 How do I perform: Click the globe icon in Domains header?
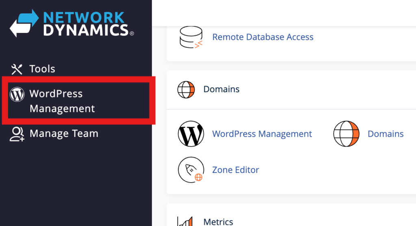tap(186, 89)
